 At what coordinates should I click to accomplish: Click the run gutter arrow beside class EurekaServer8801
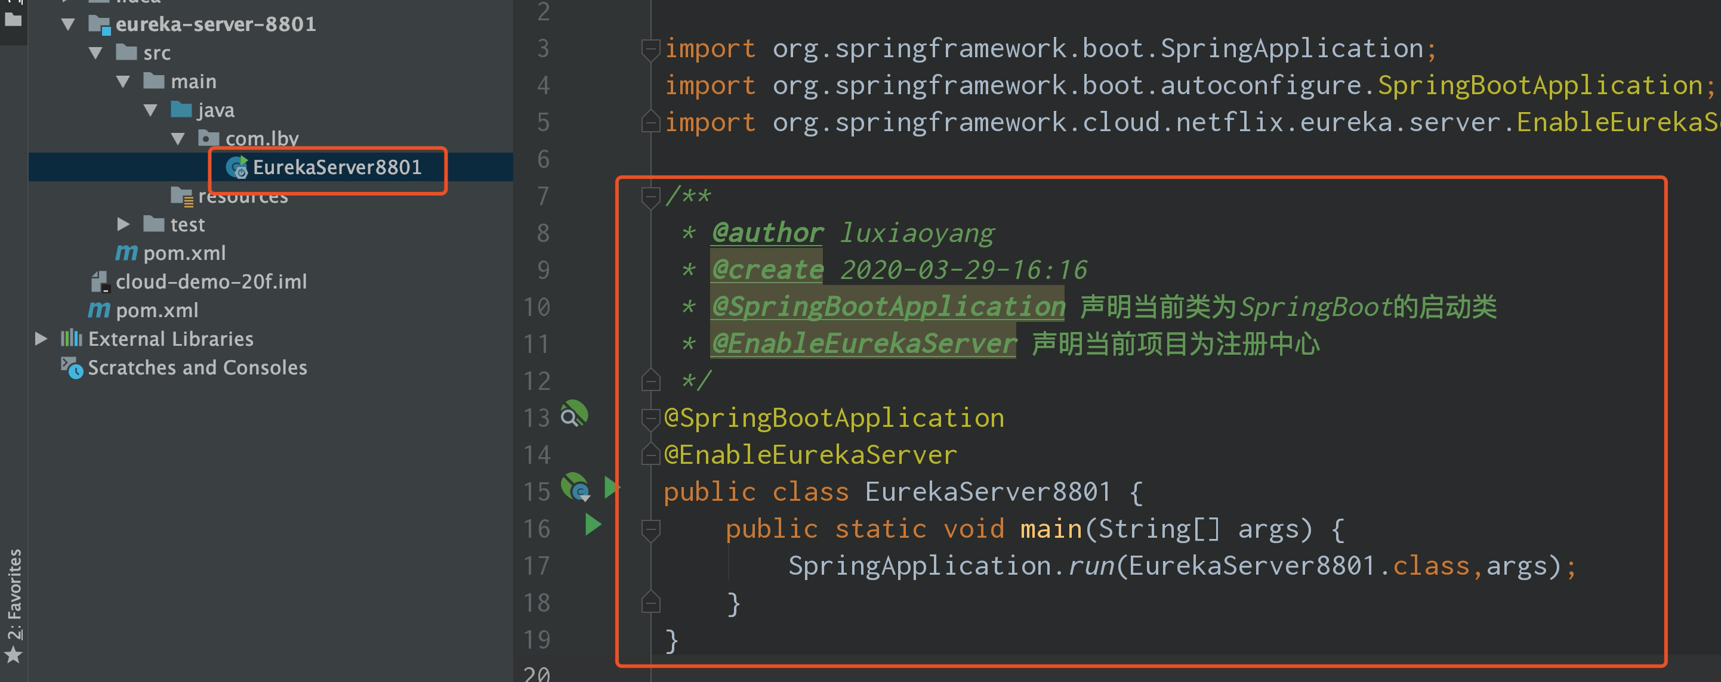click(610, 488)
